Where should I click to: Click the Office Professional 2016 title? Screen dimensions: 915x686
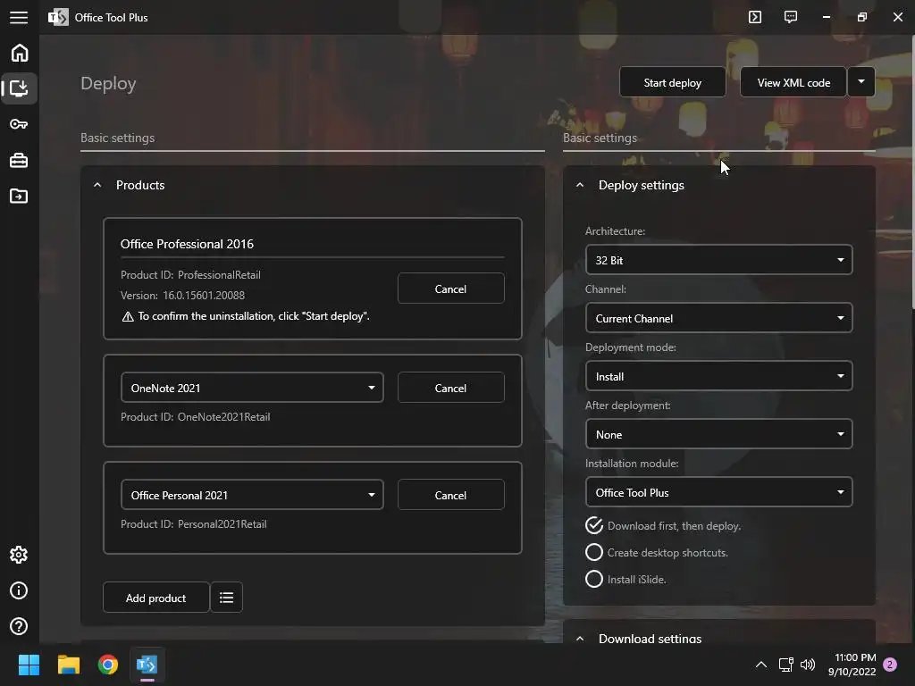(187, 244)
